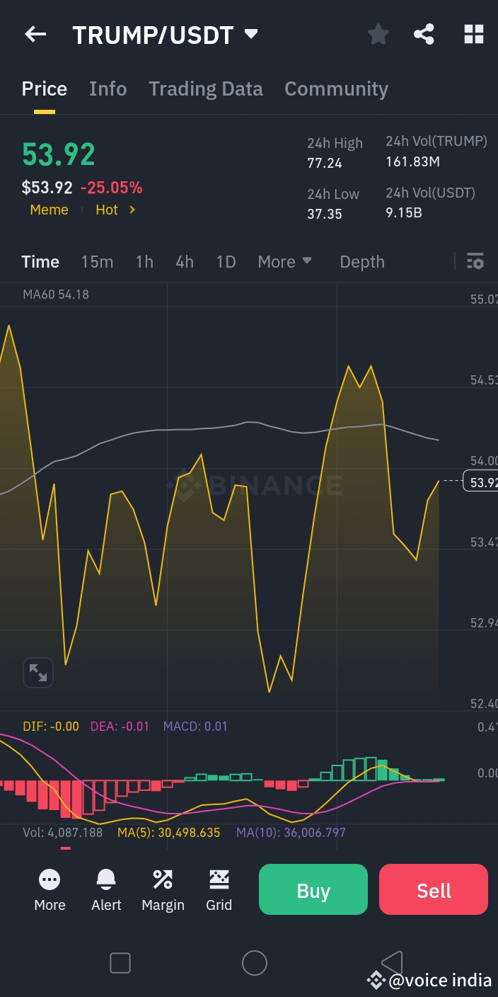The width and height of the screenshot is (498, 997).
Task: Open the grid layout icon at top right
Action: [x=473, y=34]
